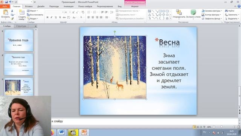Open Эффекты фигур effects dropdown
The image size is (241, 136).
212,19
